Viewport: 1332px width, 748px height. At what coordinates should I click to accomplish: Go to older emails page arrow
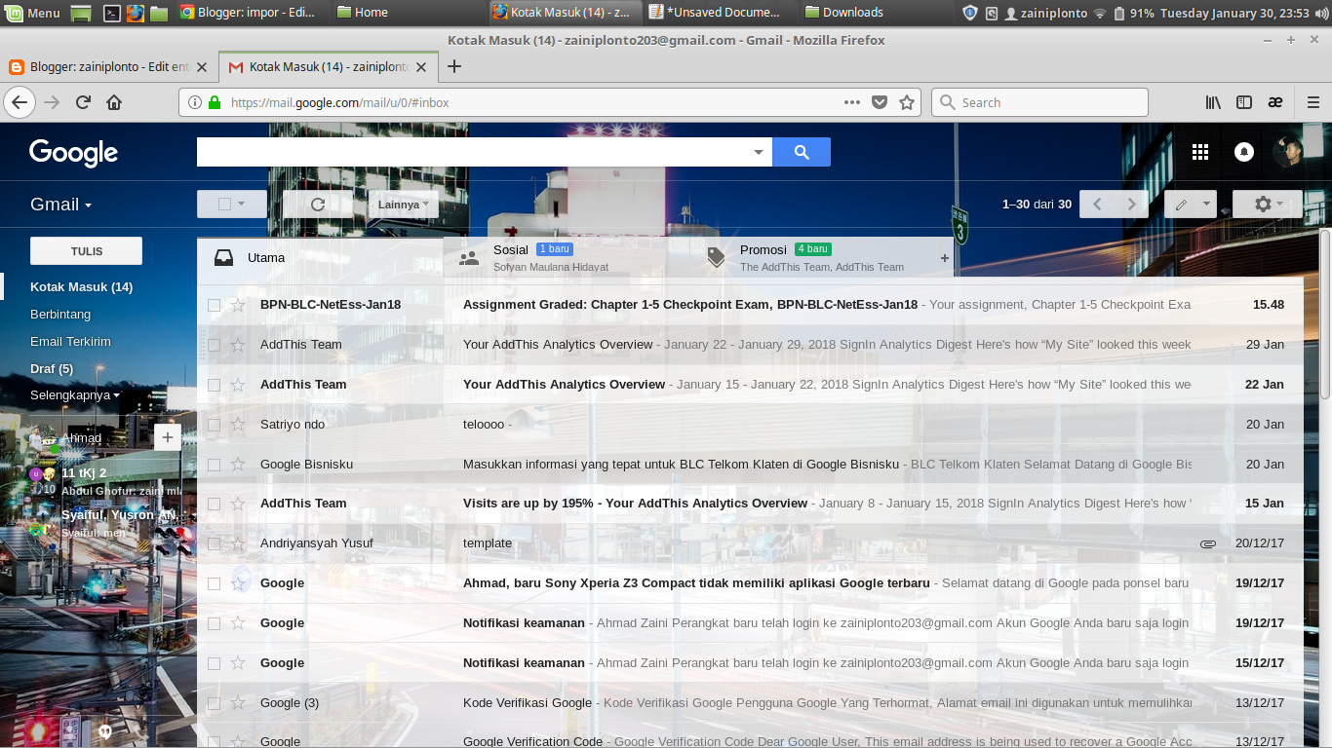(1131, 205)
